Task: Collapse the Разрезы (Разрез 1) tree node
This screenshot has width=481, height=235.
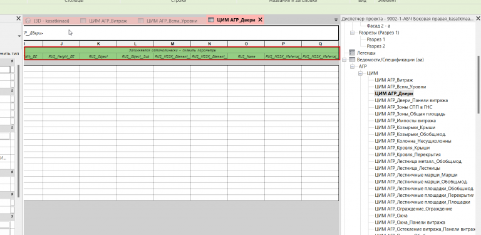Action: (352, 33)
